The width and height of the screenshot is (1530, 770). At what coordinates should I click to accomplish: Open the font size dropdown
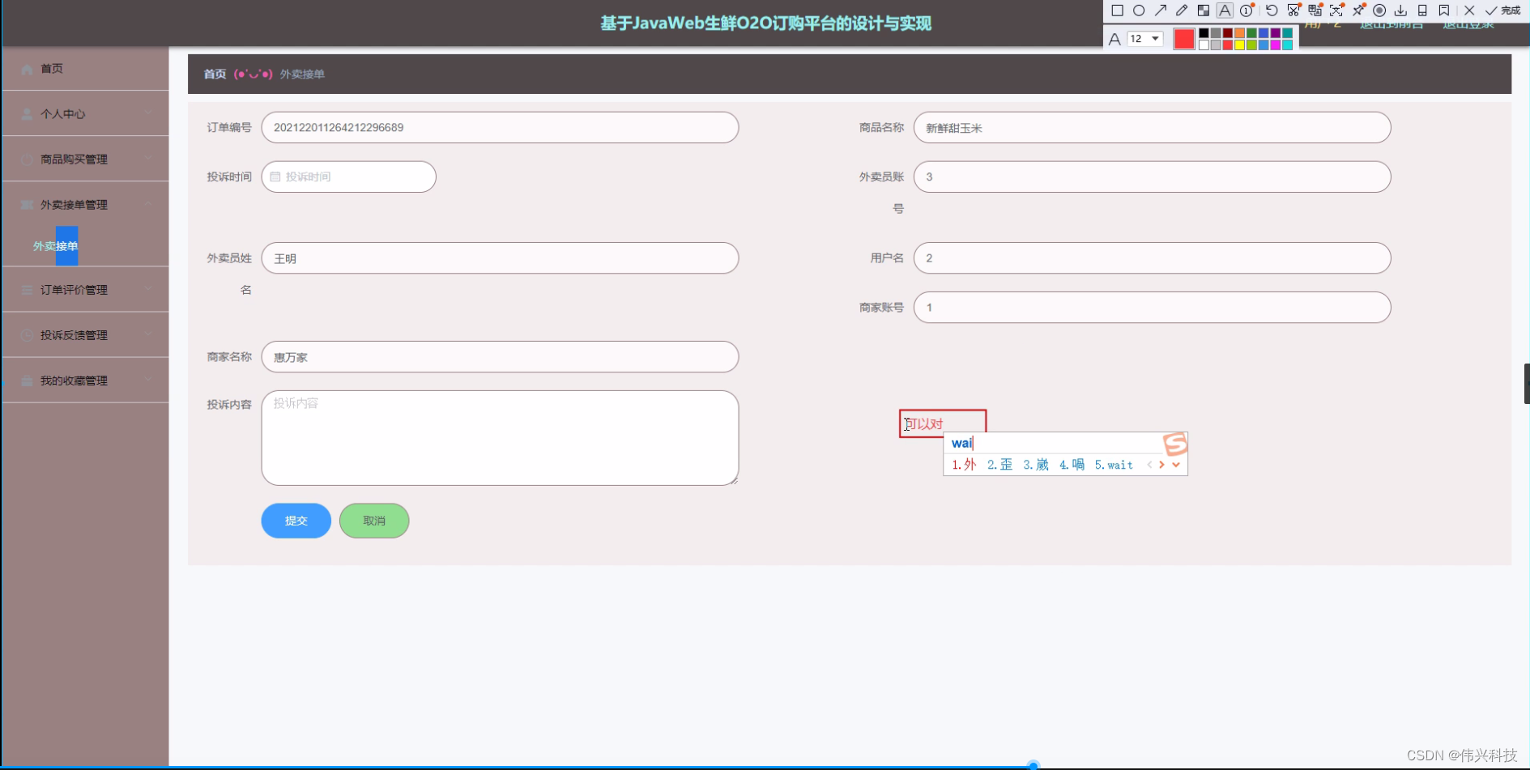point(1153,39)
